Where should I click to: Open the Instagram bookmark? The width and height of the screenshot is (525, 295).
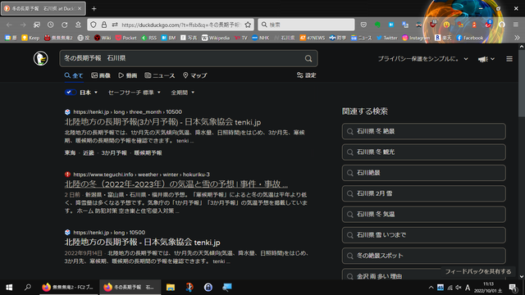416,38
